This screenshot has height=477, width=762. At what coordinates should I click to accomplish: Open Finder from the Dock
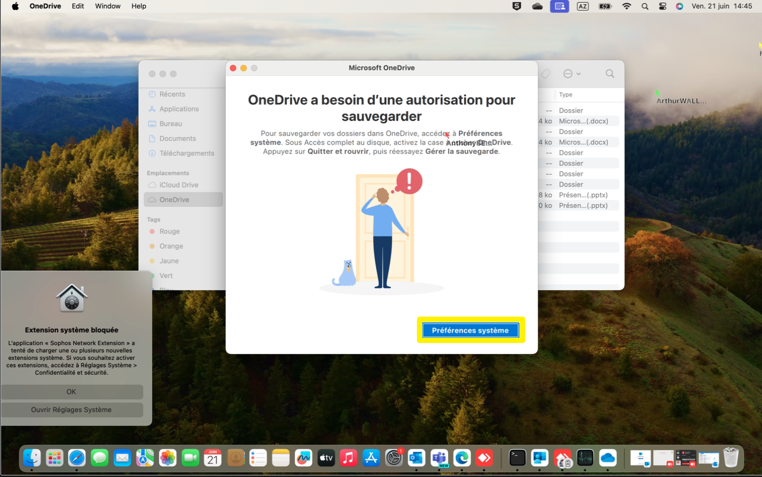tap(32, 458)
